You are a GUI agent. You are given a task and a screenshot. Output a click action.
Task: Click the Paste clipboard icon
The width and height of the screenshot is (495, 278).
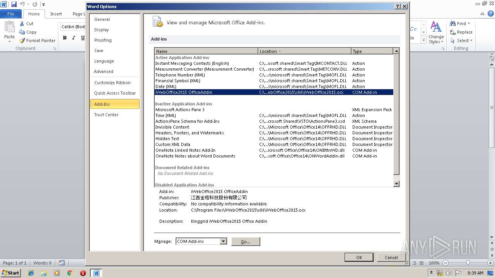9,27
